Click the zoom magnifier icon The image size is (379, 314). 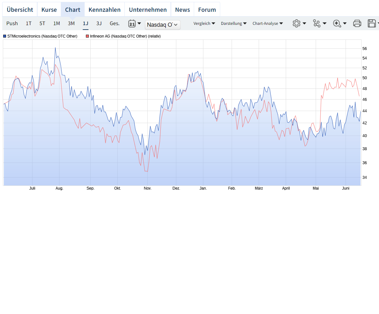coord(337,23)
